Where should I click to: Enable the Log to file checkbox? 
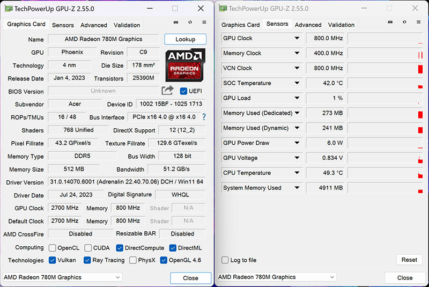(x=225, y=260)
